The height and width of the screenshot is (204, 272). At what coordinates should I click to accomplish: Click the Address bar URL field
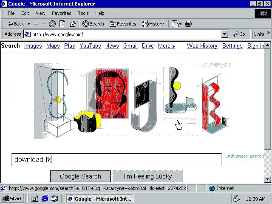pos(126,34)
